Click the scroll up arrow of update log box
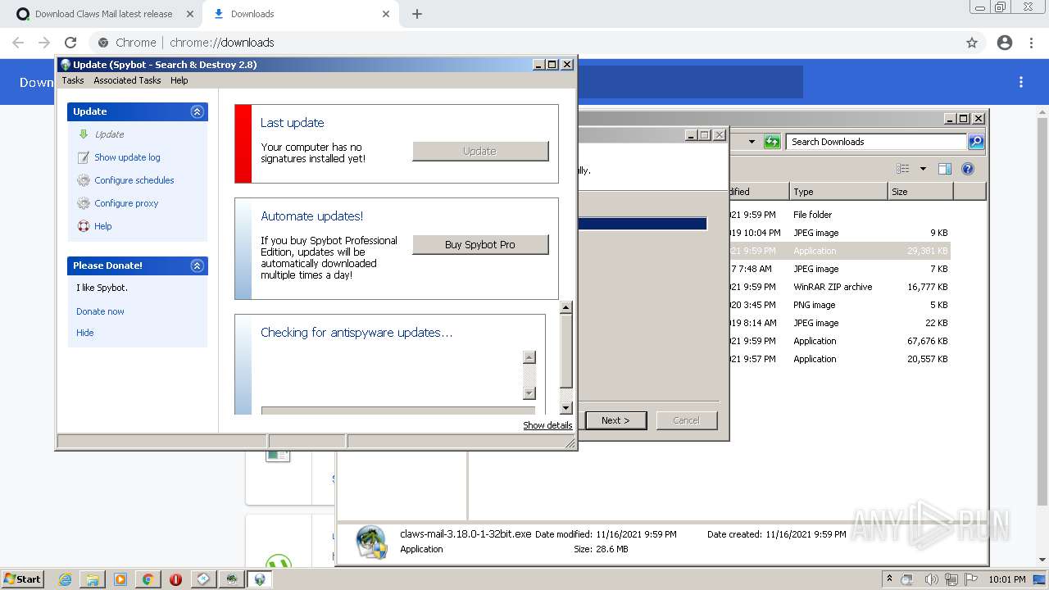 [x=529, y=357]
